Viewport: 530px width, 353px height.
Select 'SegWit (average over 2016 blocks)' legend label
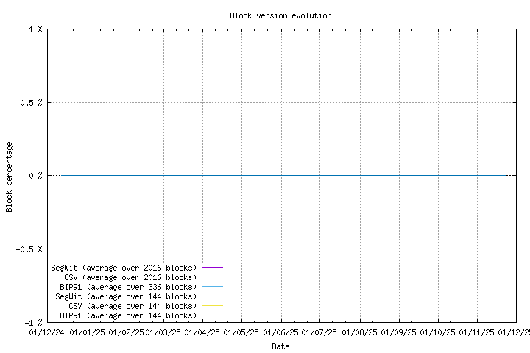coord(124,268)
